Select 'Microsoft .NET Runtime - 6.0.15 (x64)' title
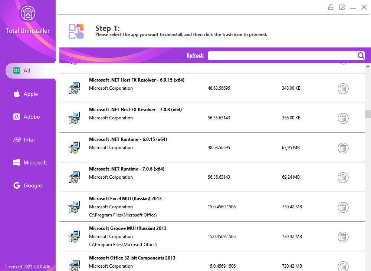The height and width of the screenshot is (271, 371). (x=128, y=139)
